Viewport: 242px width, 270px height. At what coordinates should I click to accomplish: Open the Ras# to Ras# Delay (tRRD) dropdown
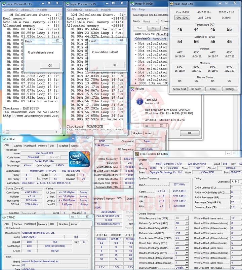coord(187,228)
